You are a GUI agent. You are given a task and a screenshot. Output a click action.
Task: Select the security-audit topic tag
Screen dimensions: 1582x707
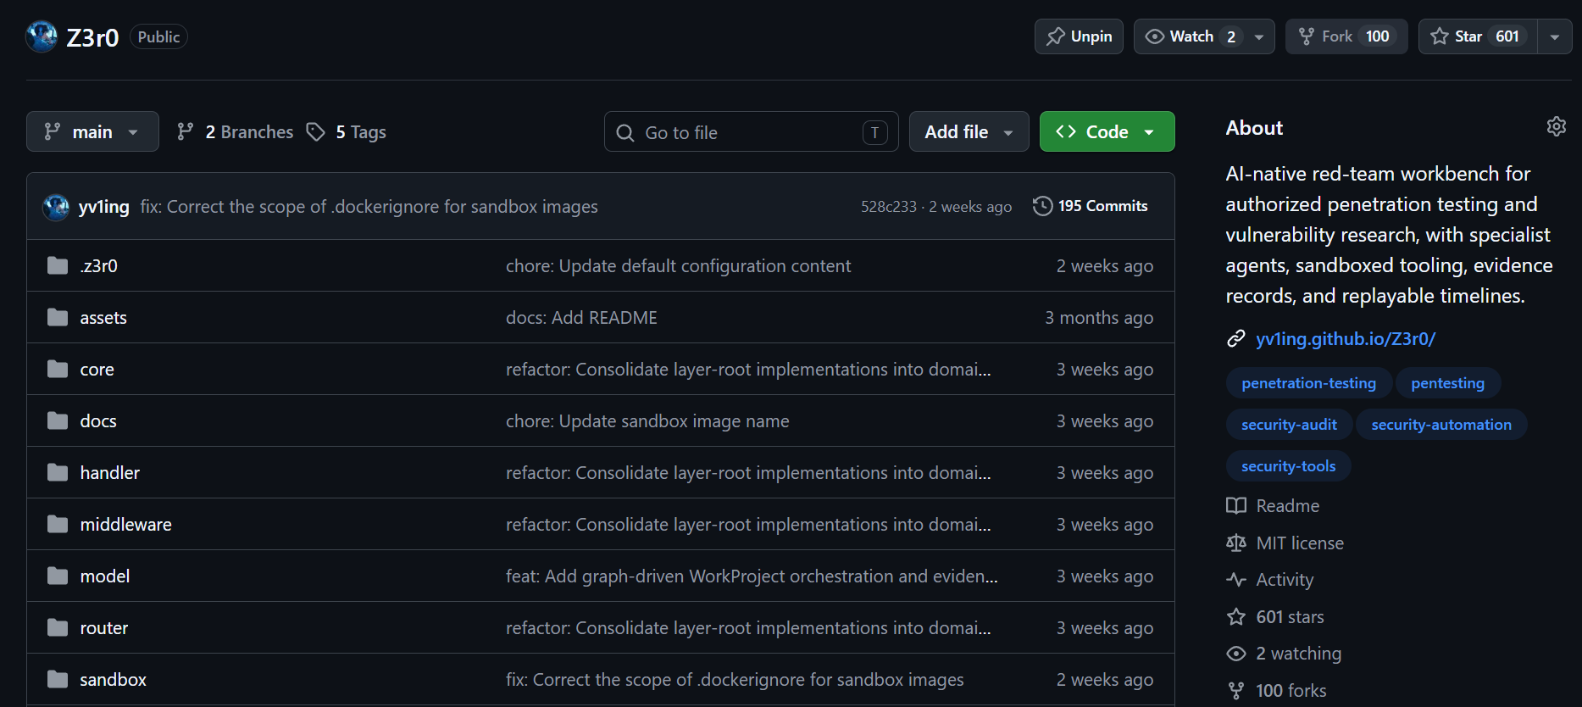pos(1289,425)
